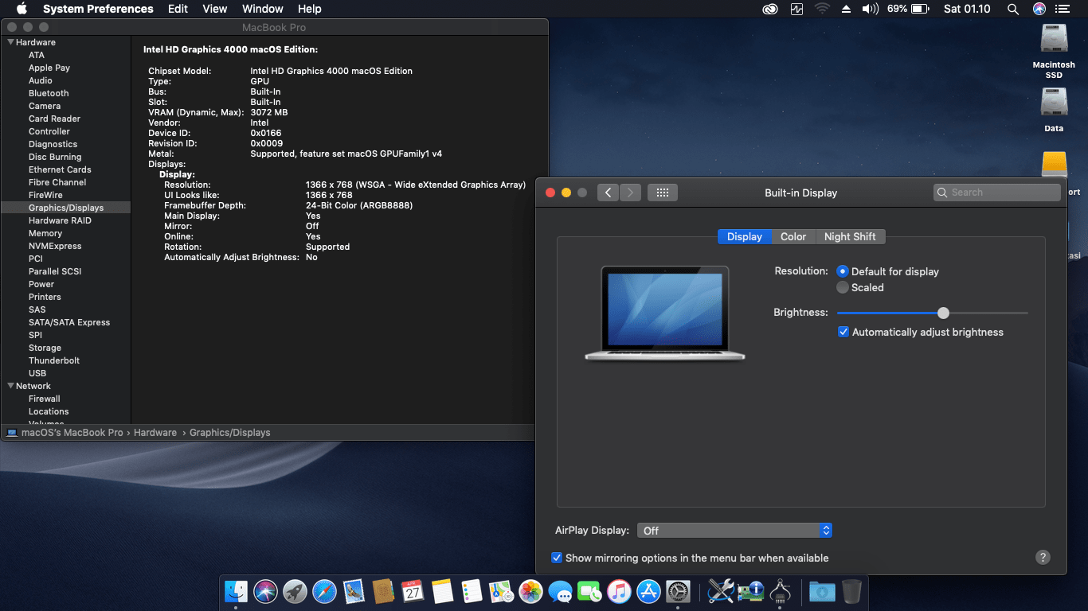
Task: Open the Help question mark button
Action: (1043, 558)
